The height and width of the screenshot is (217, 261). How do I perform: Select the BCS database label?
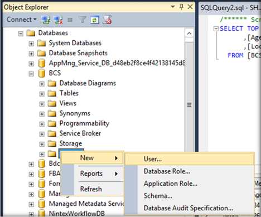coord(55,73)
